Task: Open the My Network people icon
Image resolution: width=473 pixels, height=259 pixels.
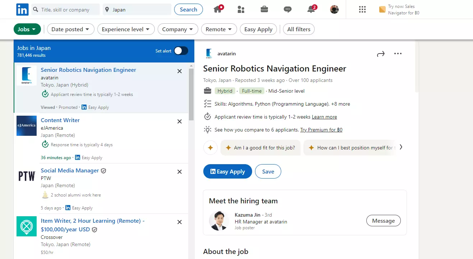Action: 241,9
